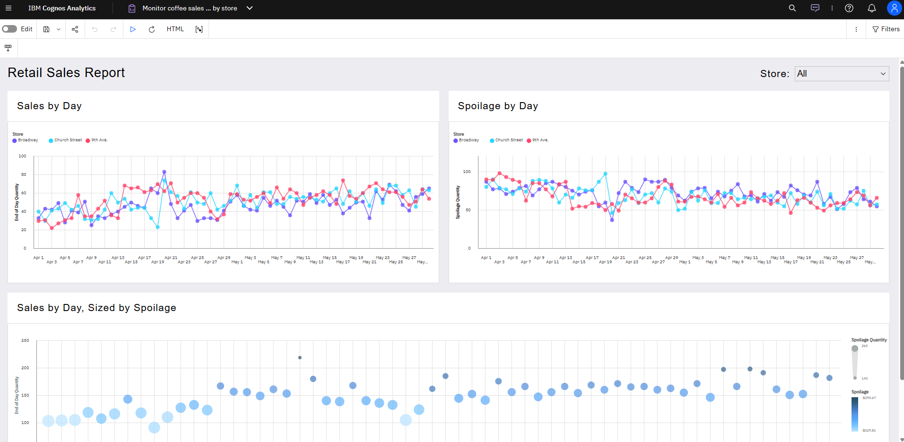904x442 pixels.
Task: Toggle Church Street legend in Spoilage chart
Action: pos(506,140)
